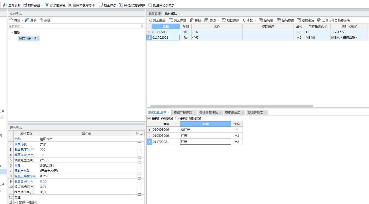Click the 批量自动套做法 icon

pos(150,5)
